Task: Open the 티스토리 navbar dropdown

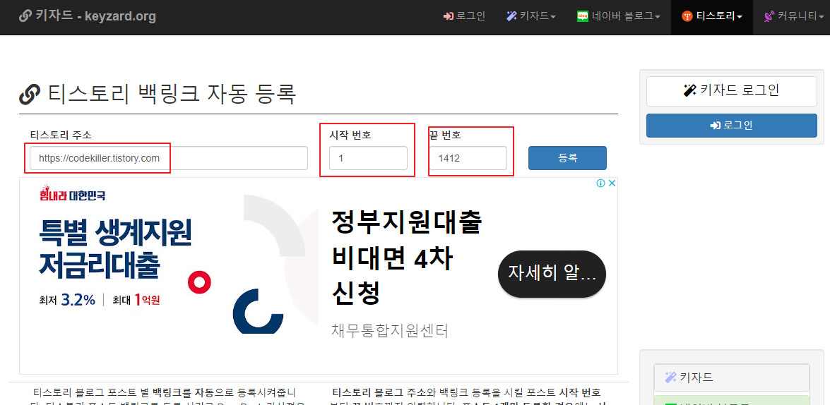Action: tap(712, 16)
